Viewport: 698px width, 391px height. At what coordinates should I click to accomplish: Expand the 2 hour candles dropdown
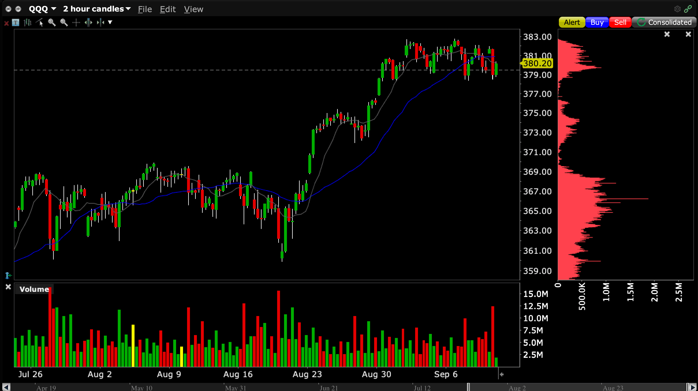pyautogui.click(x=97, y=9)
